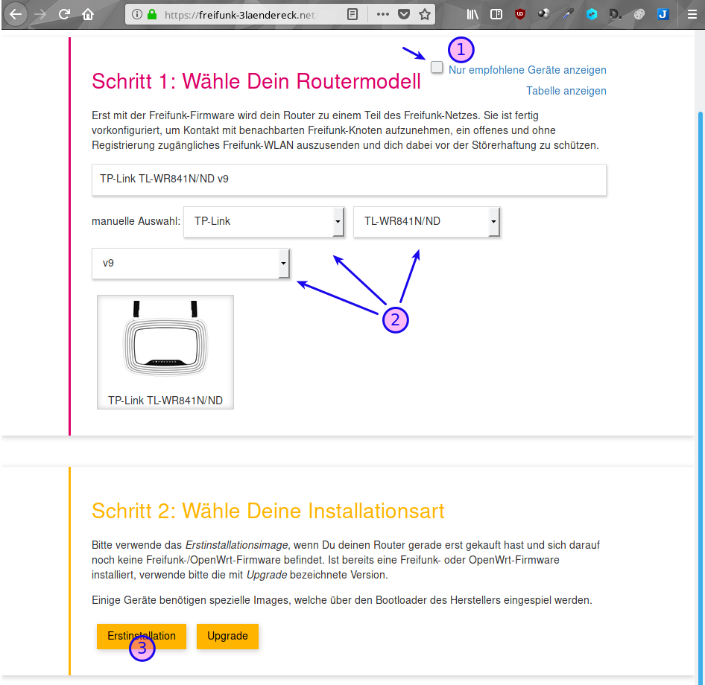Click the grey spheres extension icon

click(543, 14)
